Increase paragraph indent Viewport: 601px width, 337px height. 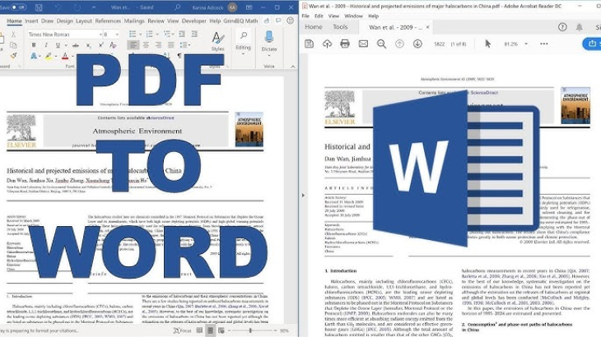point(194,34)
